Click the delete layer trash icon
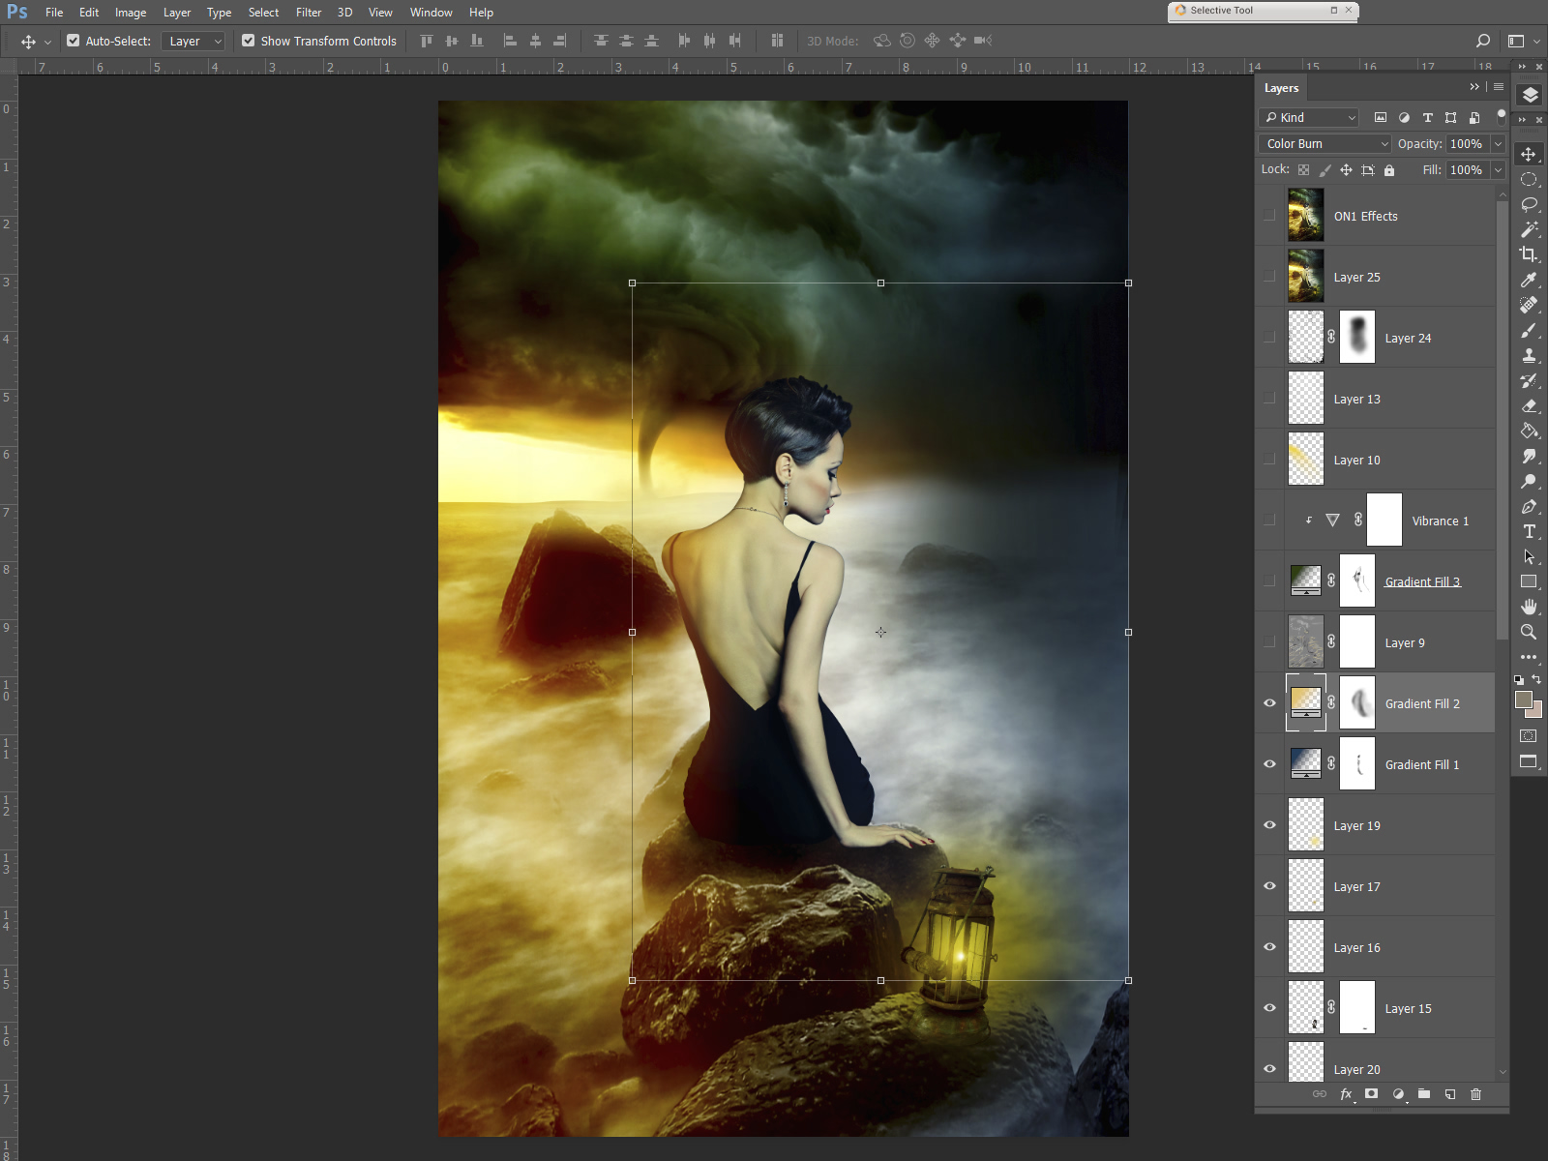Screen dimensions: 1548x1161 (x=1475, y=1094)
